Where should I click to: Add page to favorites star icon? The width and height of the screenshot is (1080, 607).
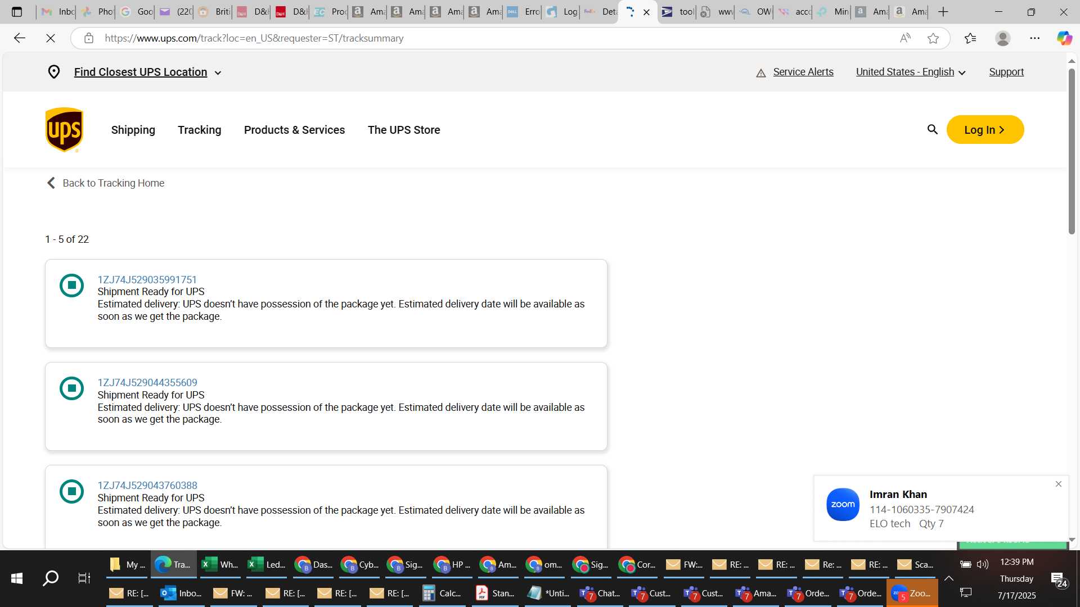(x=933, y=38)
